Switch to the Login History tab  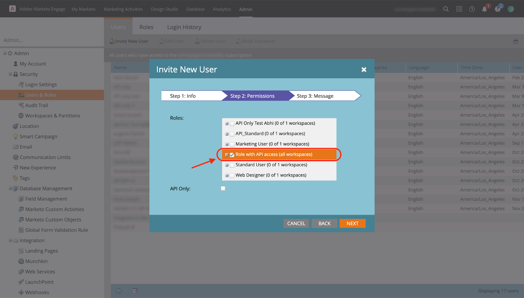click(x=184, y=27)
